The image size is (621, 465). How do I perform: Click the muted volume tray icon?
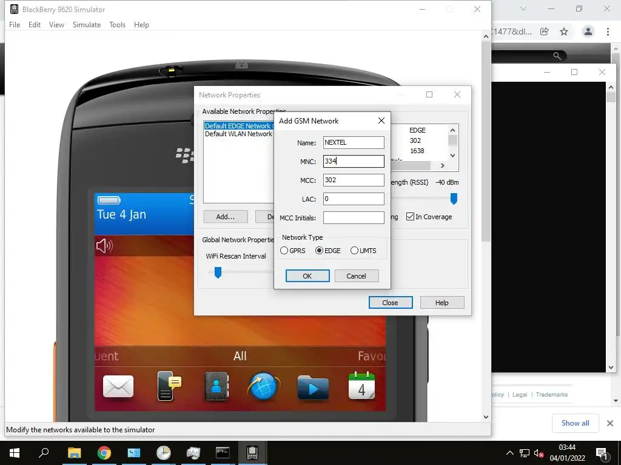(x=539, y=453)
